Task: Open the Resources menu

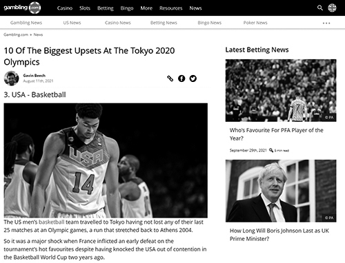Action: click(x=170, y=8)
